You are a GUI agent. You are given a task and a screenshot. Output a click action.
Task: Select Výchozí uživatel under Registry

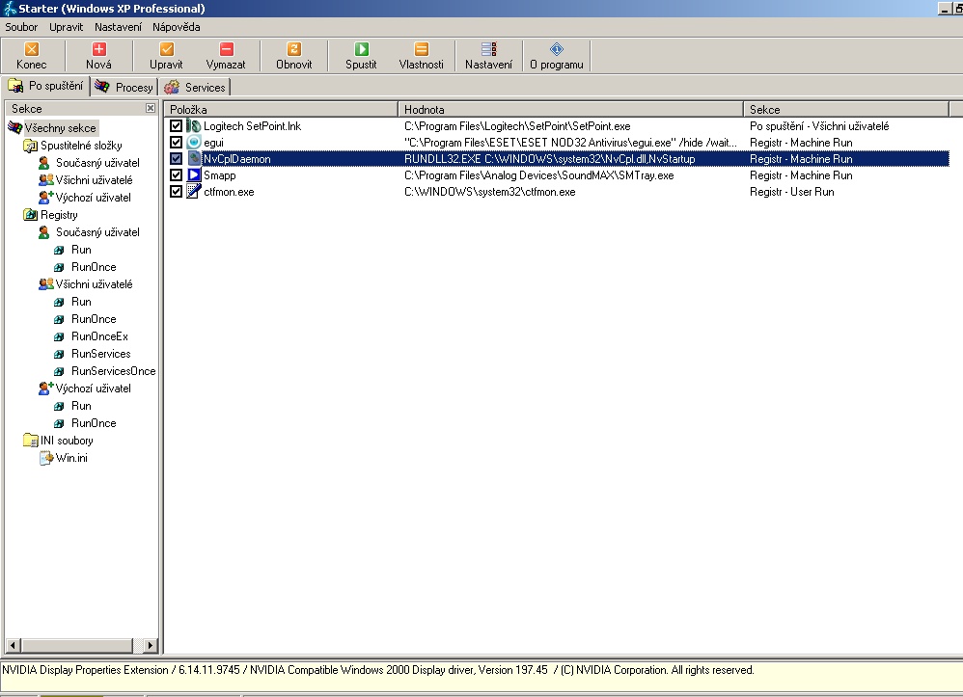tap(94, 389)
